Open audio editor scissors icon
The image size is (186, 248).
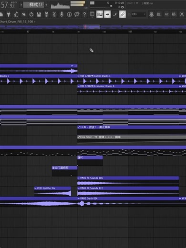pos(54,14)
